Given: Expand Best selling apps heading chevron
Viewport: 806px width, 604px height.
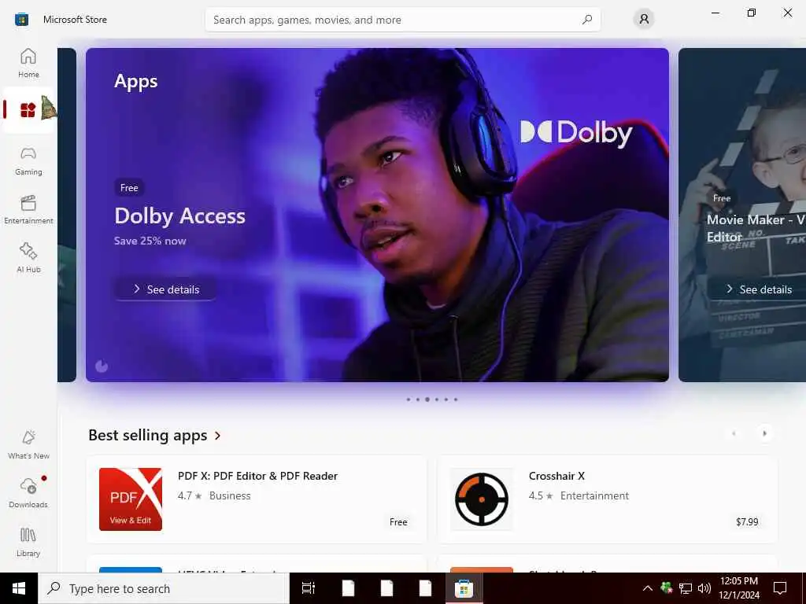Looking at the screenshot, I should point(217,436).
